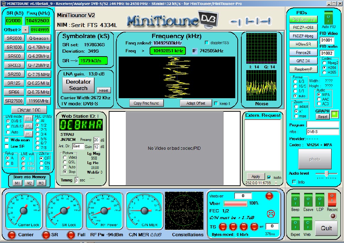The image size is (344, 243).
Task: Check the Info checkbox
Action: (x=294, y=182)
